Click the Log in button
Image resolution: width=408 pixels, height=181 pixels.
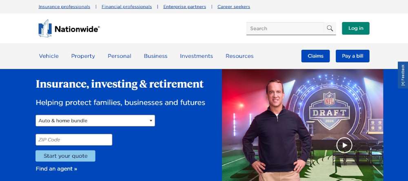pos(356,29)
